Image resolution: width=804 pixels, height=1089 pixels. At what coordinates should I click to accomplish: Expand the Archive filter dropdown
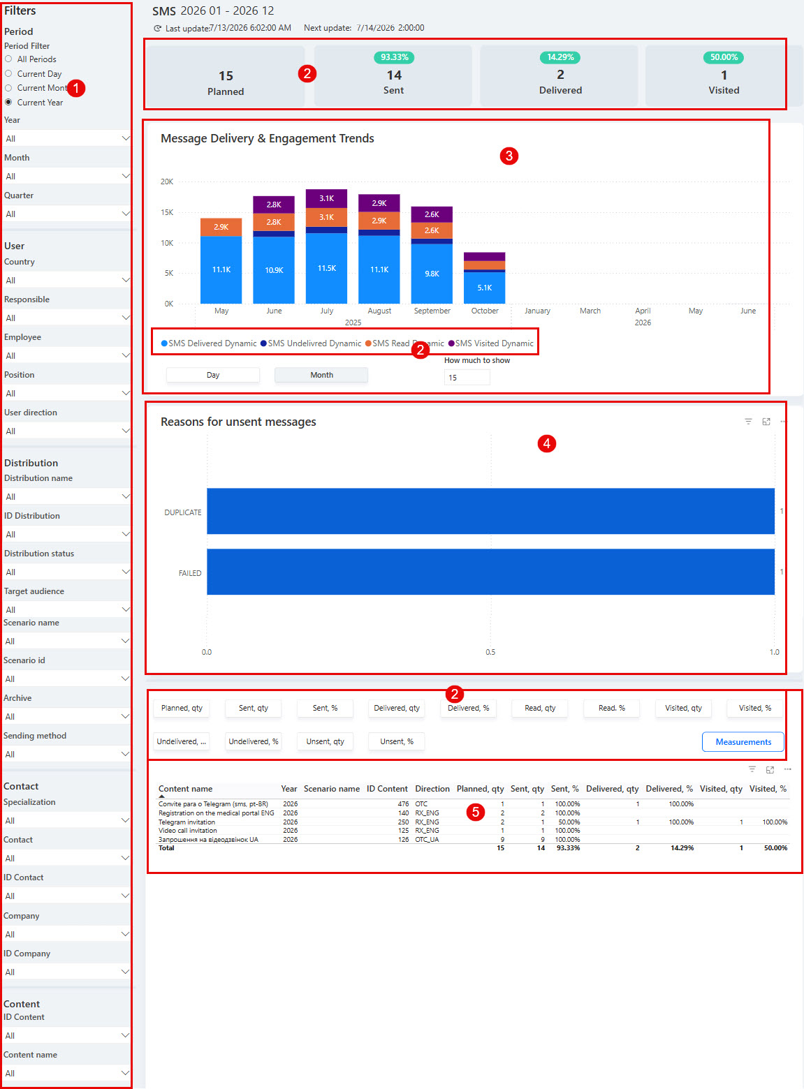pyautogui.click(x=66, y=716)
